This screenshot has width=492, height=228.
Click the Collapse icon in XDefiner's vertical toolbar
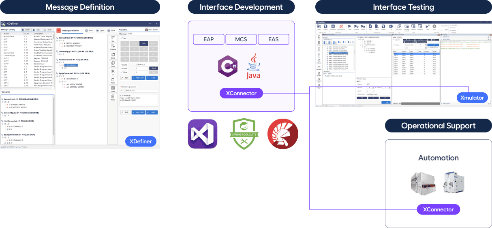pyautogui.click(x=113, y=47)
